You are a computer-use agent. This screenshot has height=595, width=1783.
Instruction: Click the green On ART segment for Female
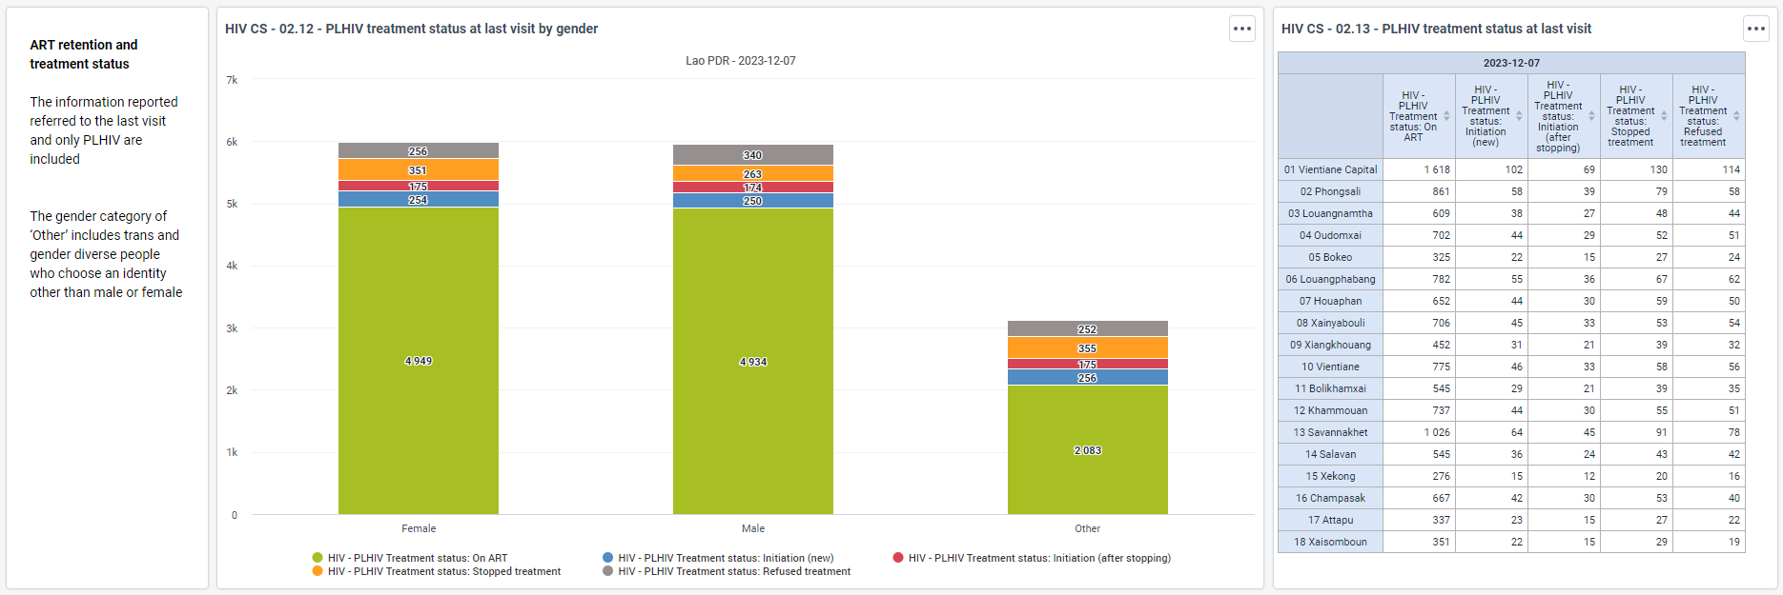[x=419, y=361]
